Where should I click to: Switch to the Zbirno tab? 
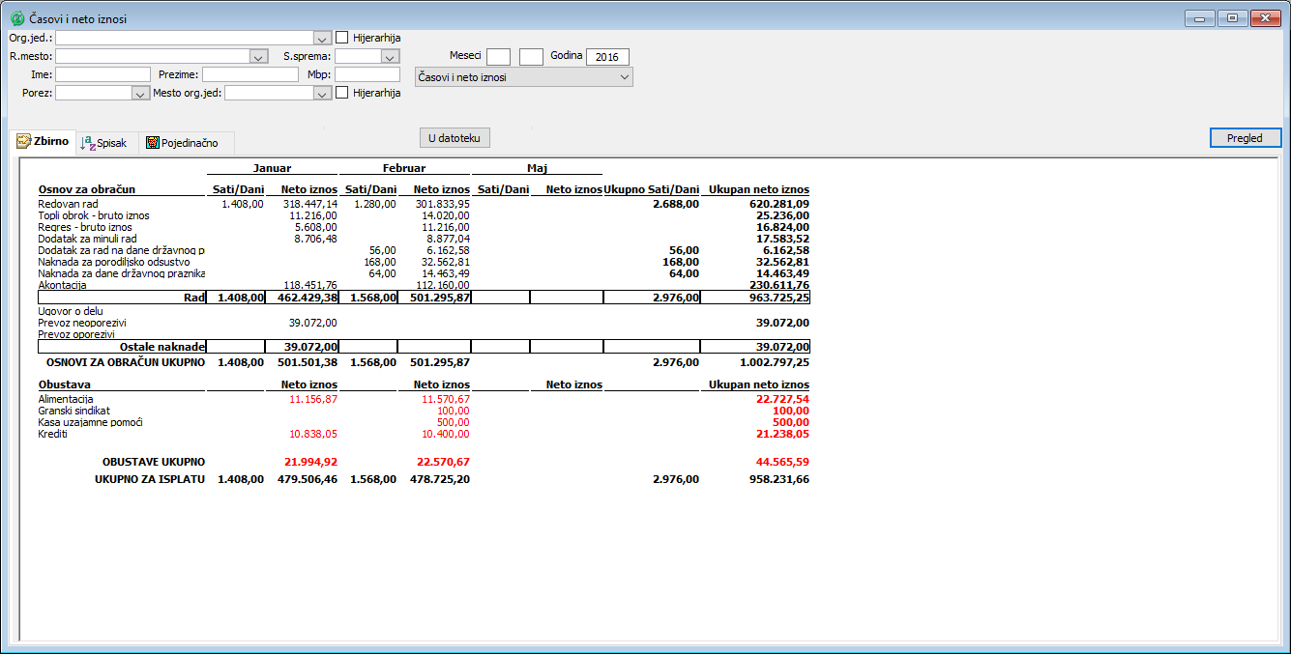pos(43,141)
